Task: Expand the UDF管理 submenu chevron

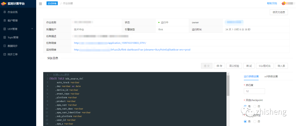Action: 32,29
